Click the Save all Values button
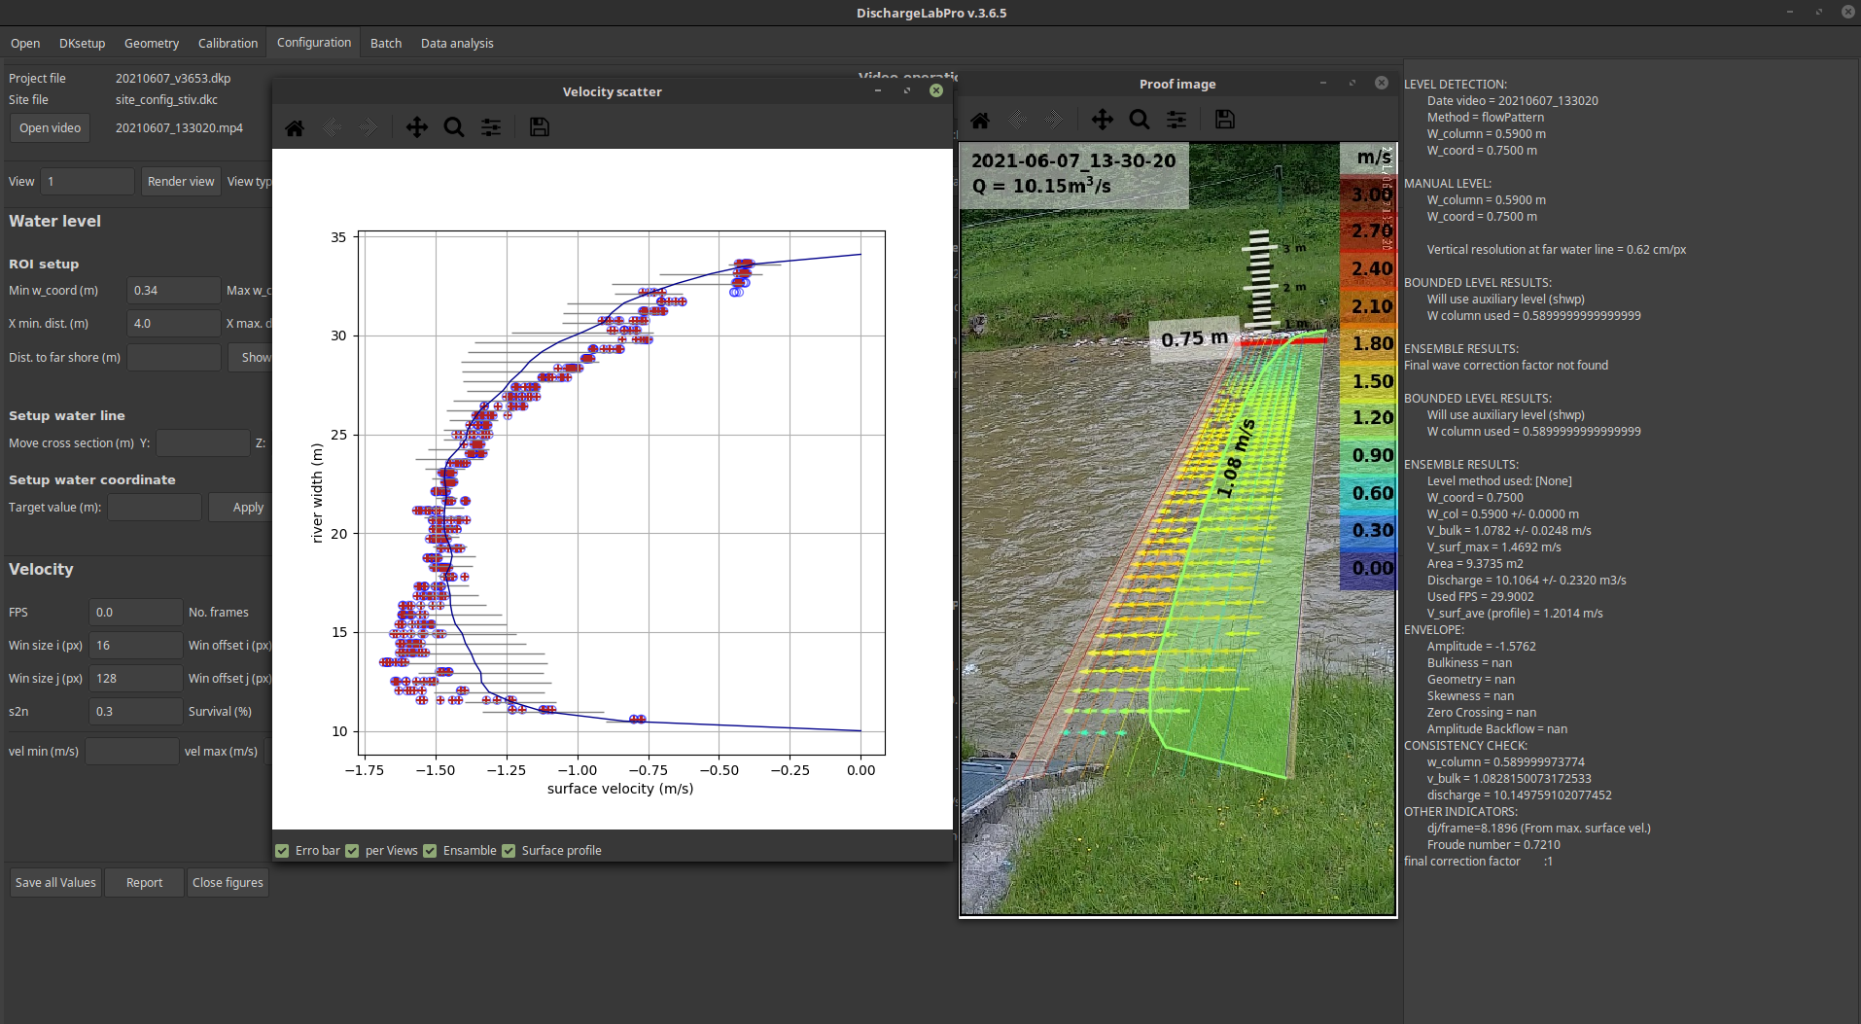Screen dimensions: 1861x1024 tap(55, 882)
